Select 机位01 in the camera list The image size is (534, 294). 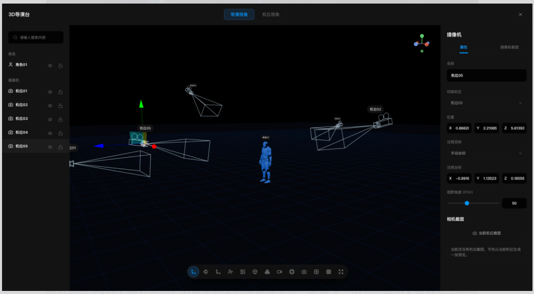click(36, 91)
